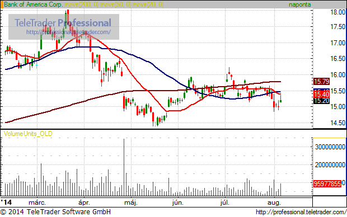Click the máj. month label on time axis
347x217 pixels.
(131, 202)
